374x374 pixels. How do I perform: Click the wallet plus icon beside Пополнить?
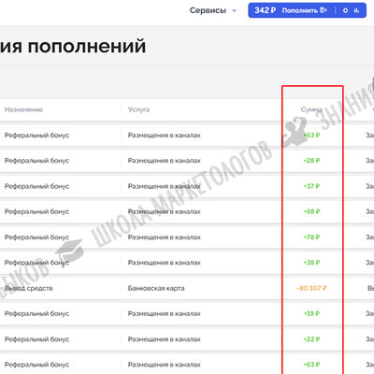click(x=324, y=10)
